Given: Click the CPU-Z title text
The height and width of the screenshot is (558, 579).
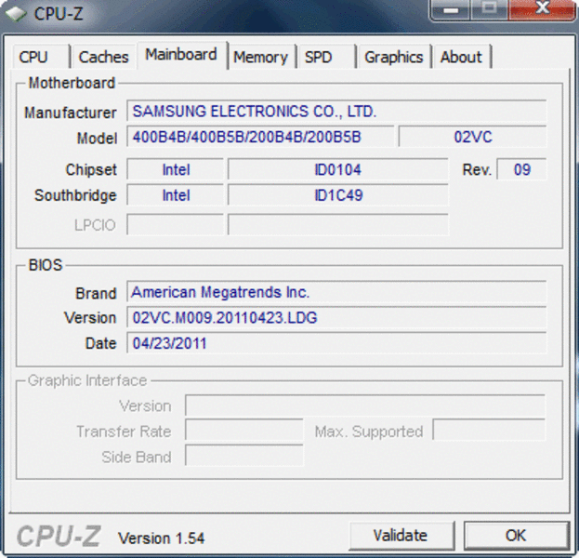Looking at the screenshot, I should pos(59,14).
